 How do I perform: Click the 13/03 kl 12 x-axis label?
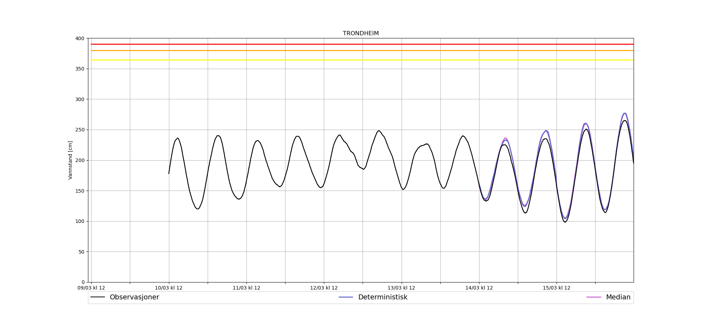pyautogui.click(x=401, y=288)
